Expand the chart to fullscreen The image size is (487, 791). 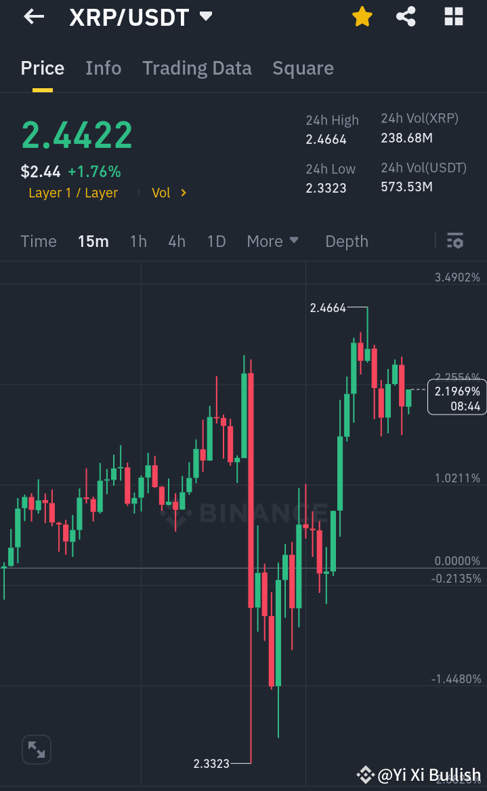coord(36,750)
